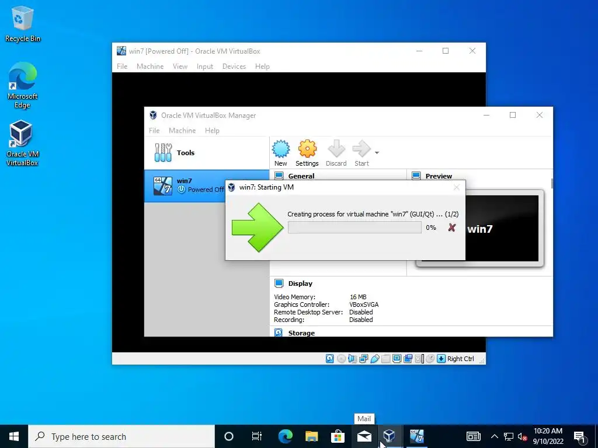
Task: Click recording status icon in VM window
Action: coord(408,359)
